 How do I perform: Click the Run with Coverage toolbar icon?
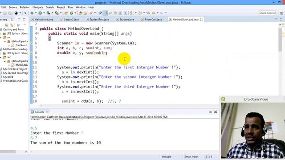click(49, 13)
